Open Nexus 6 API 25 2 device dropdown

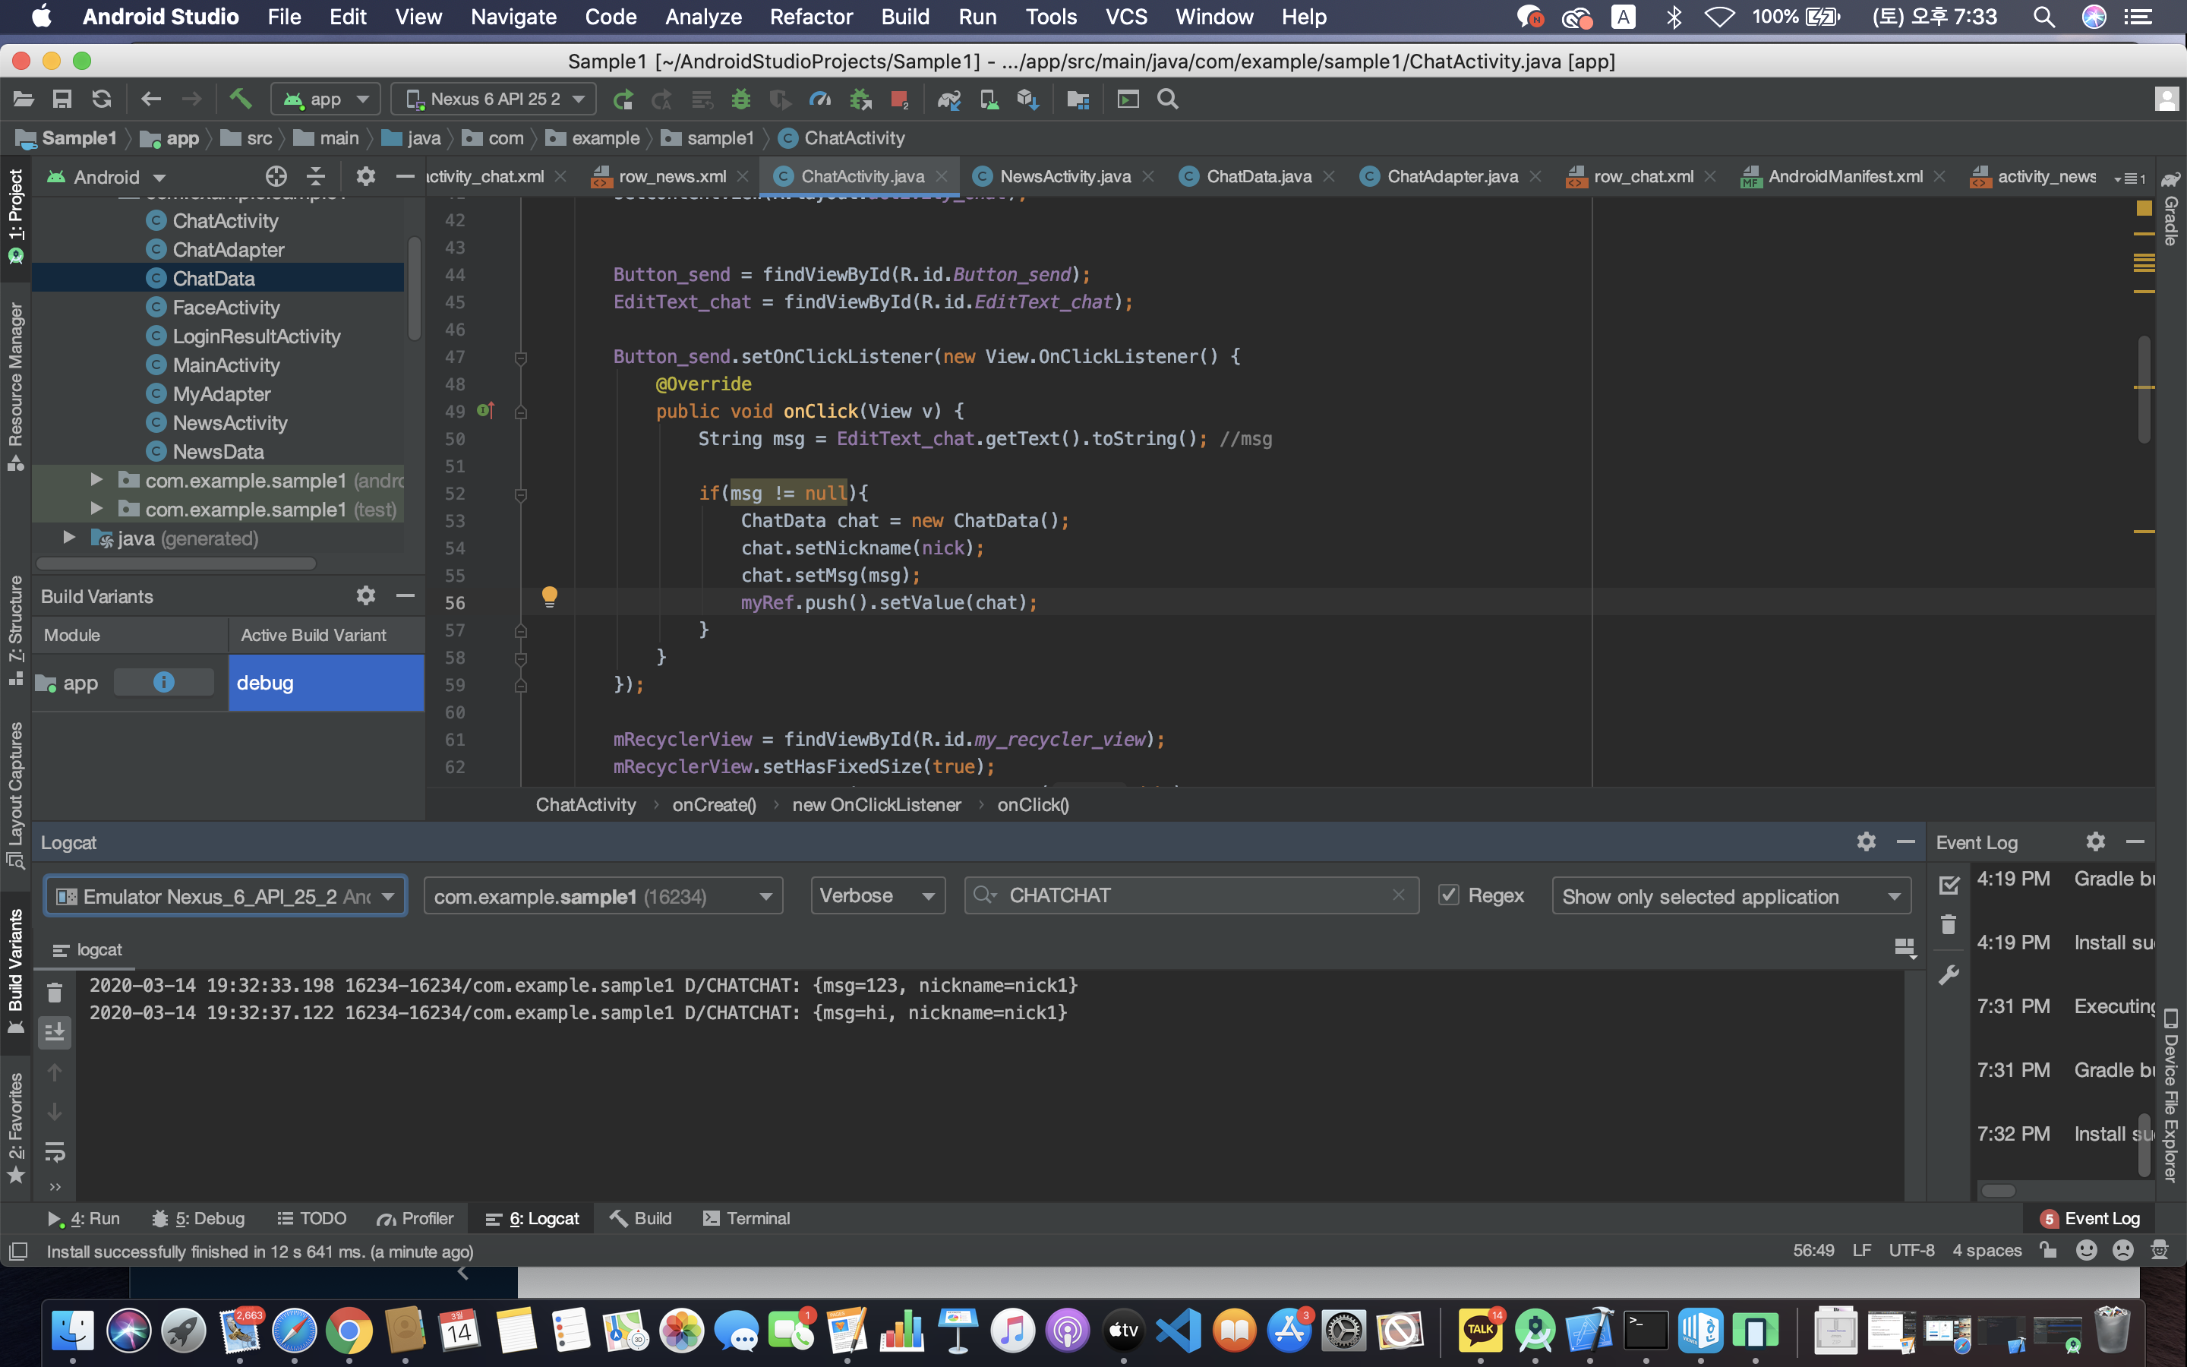click(x=494, y=99)
